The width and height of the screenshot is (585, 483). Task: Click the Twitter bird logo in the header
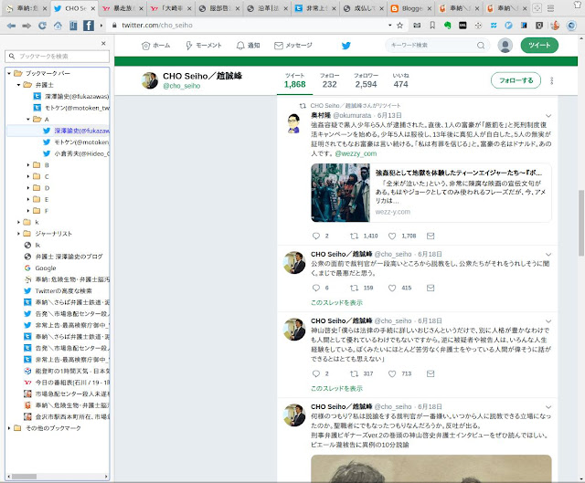pos(346,46)
